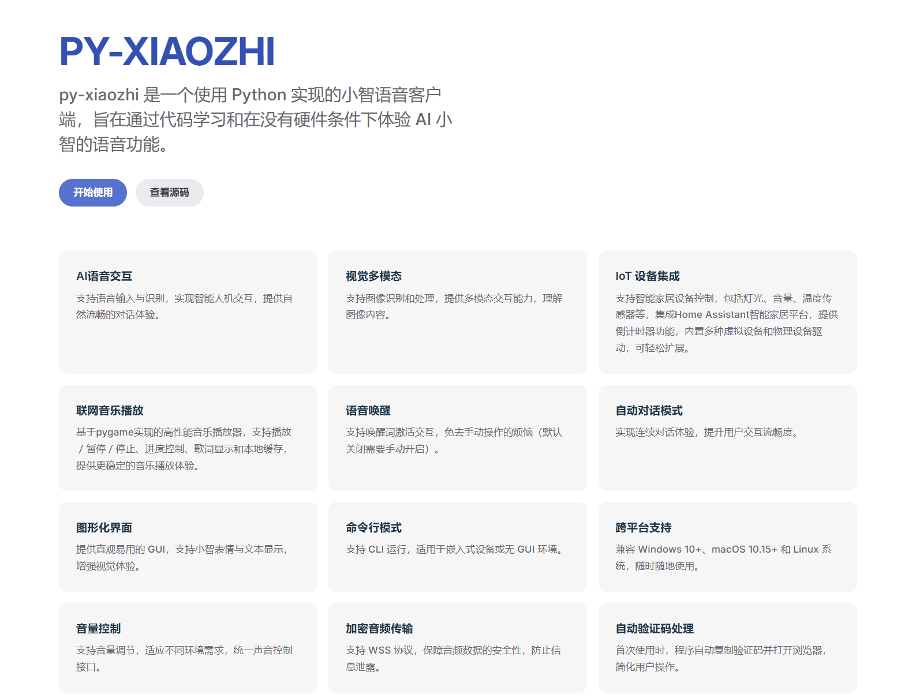The image size is (901, 698).
Task: Click description mentioning Home Assistant
Action: tap(727, 323)
